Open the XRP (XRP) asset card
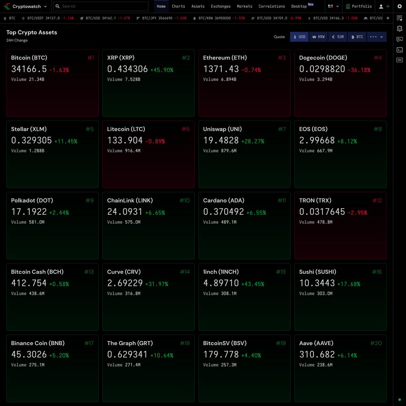Screen dimensions: 406x406 (x=149, y=83)
